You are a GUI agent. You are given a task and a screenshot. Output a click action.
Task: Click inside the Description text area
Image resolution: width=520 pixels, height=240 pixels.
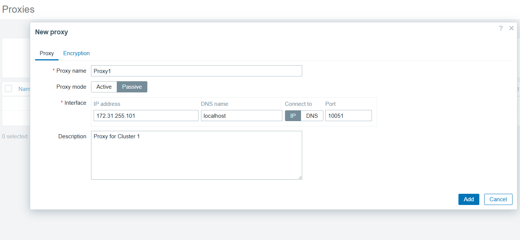tap(196, 155)
